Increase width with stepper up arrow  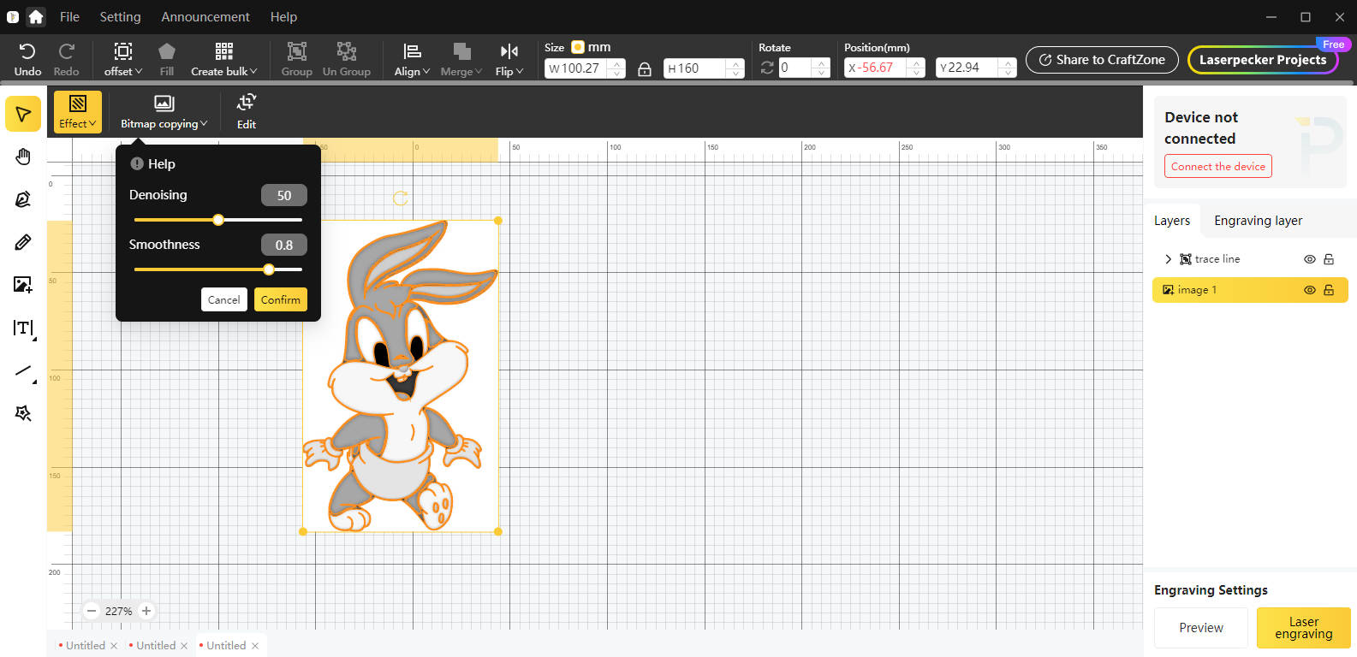pos(616,63)
